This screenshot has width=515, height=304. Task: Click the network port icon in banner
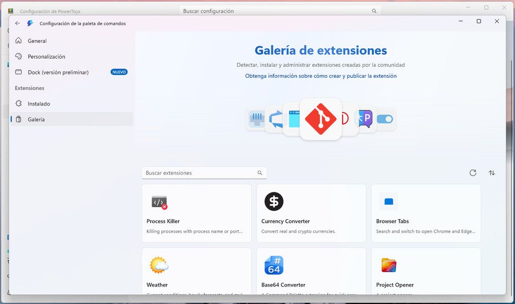coord(256,119)
